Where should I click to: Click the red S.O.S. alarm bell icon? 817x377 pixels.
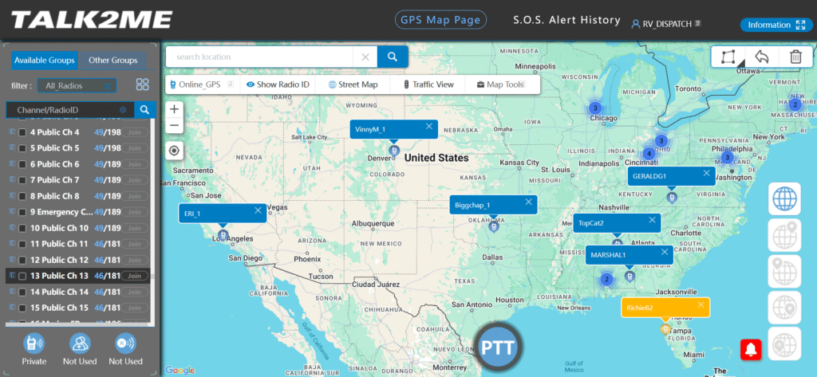pos(750,348)
